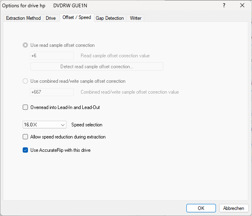Choose 'Use combined read/write sample offset correction'

26,81
